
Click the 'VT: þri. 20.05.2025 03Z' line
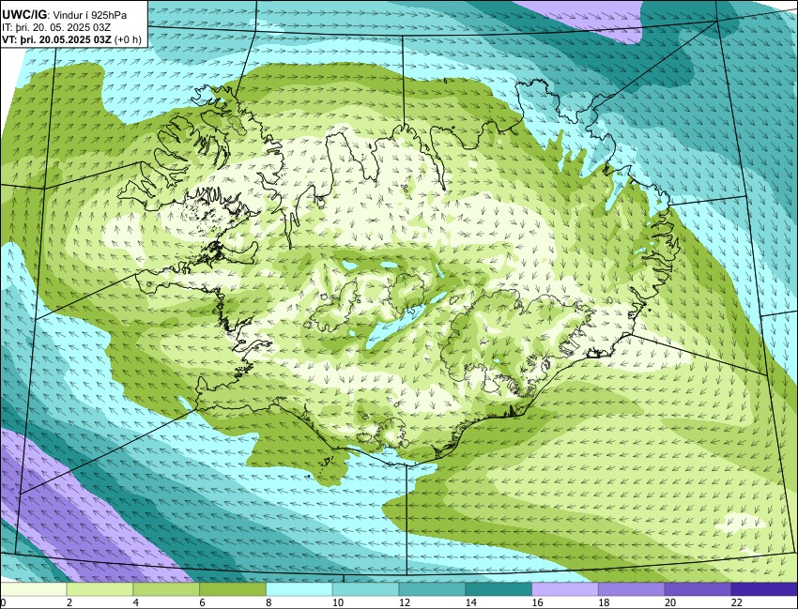coord(57,39)
